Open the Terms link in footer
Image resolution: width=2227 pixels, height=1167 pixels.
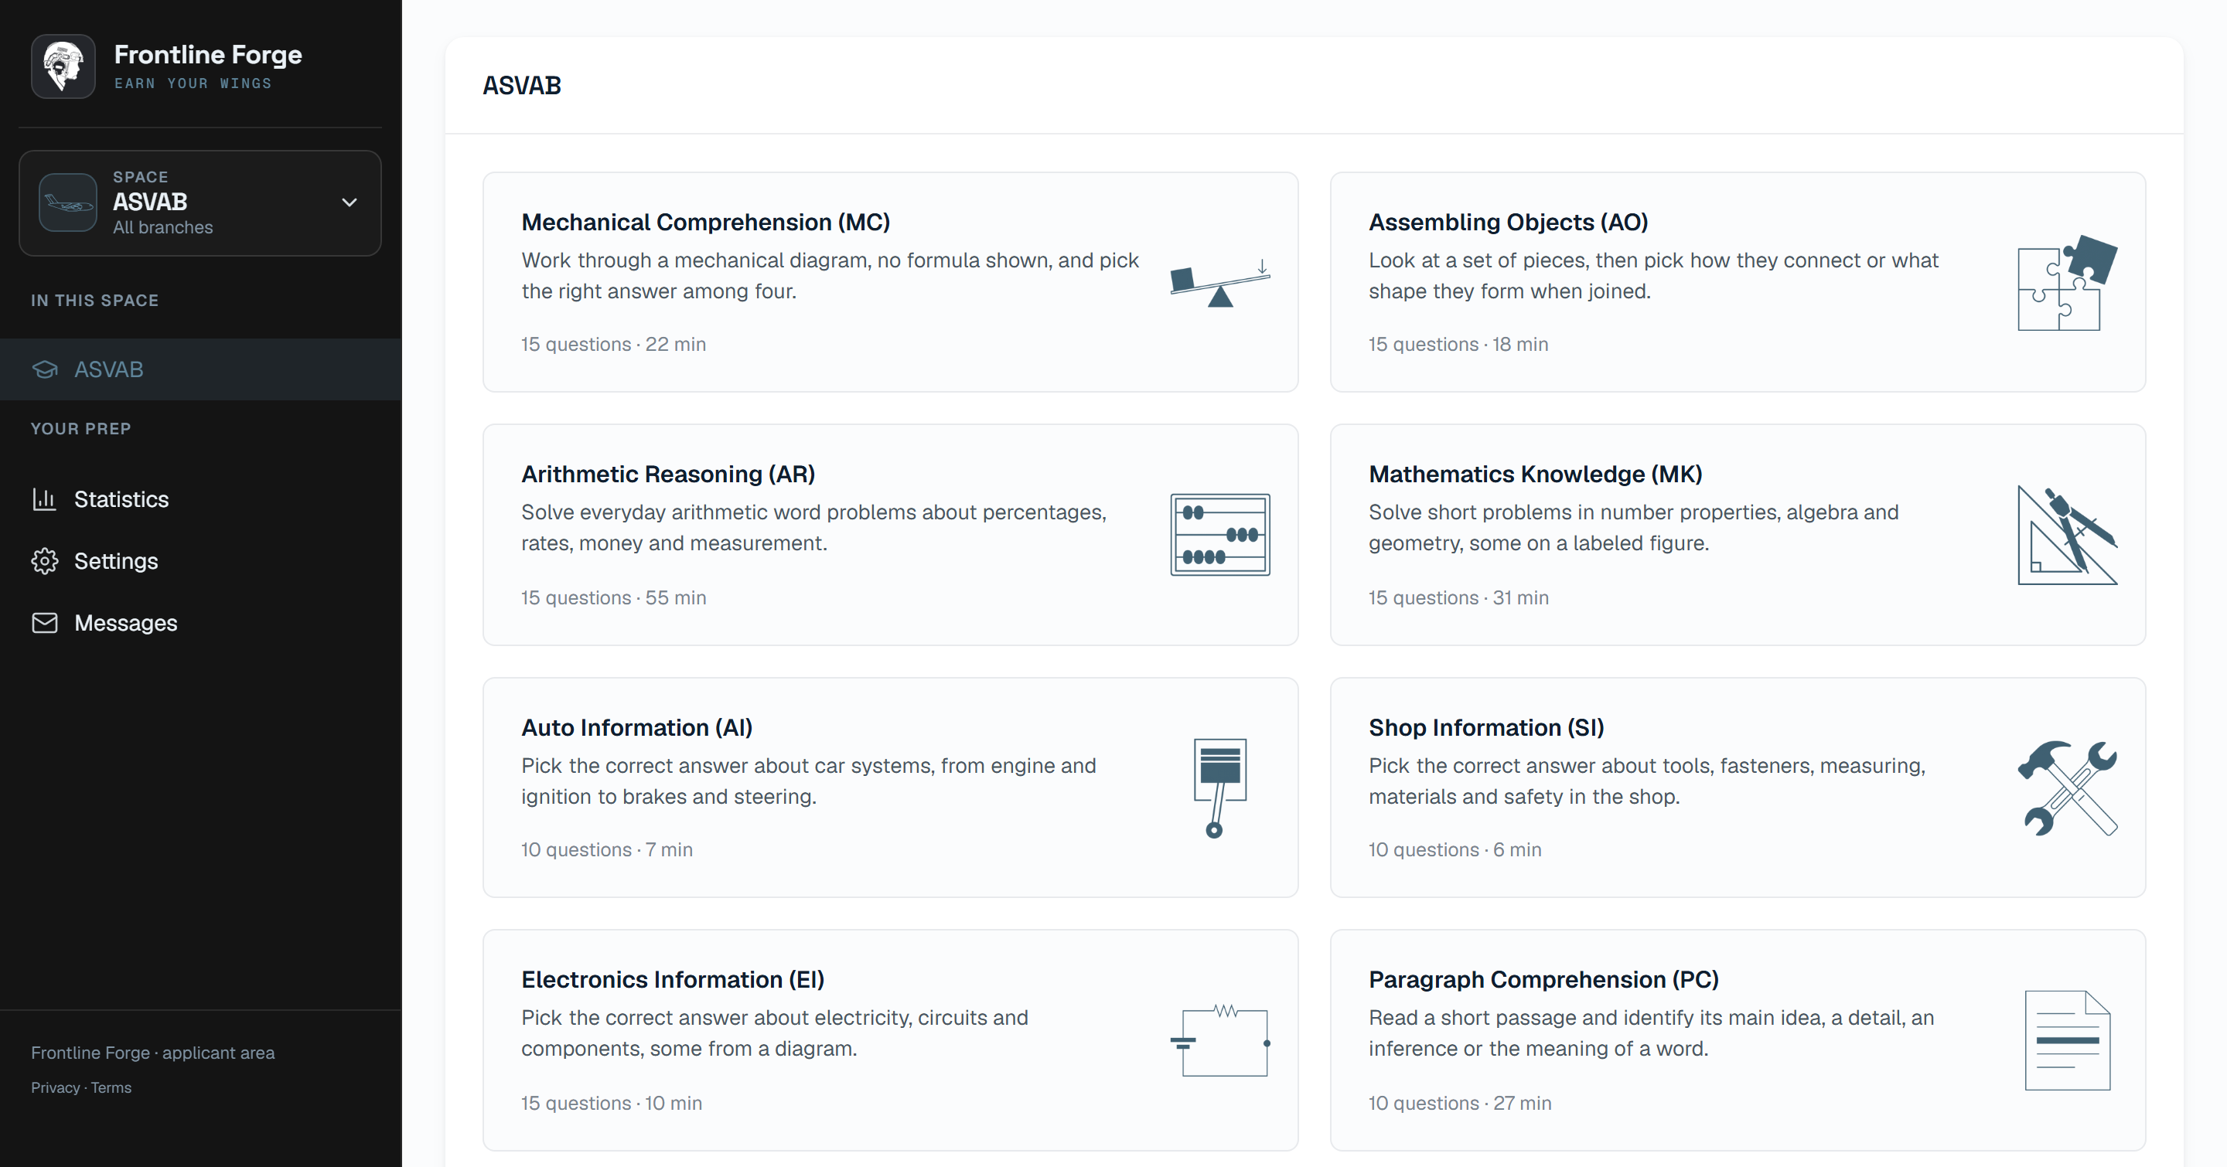[111, 1087]
